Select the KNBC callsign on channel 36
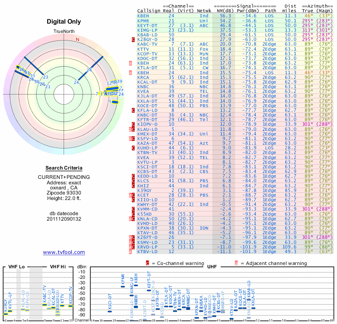 [143, 86]
